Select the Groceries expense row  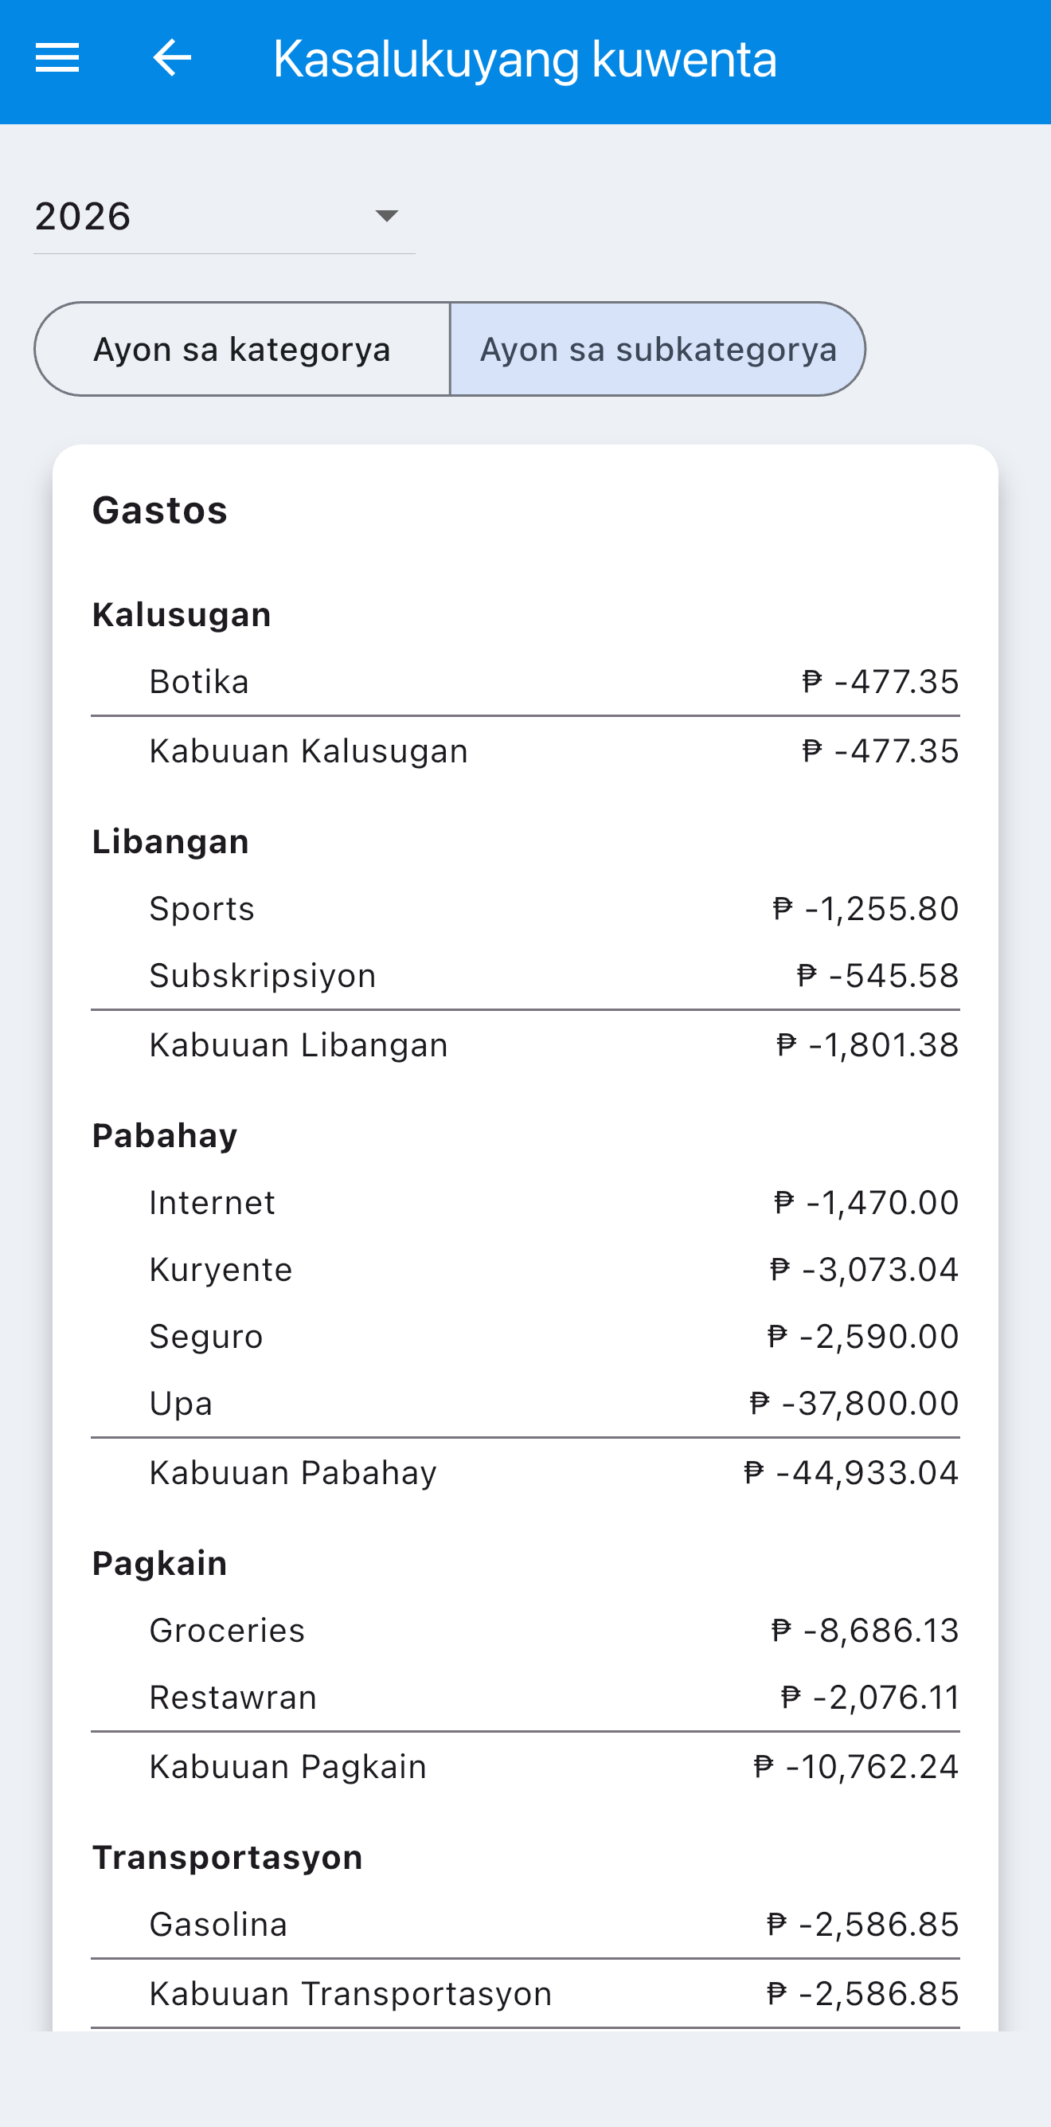point(525,1631)
